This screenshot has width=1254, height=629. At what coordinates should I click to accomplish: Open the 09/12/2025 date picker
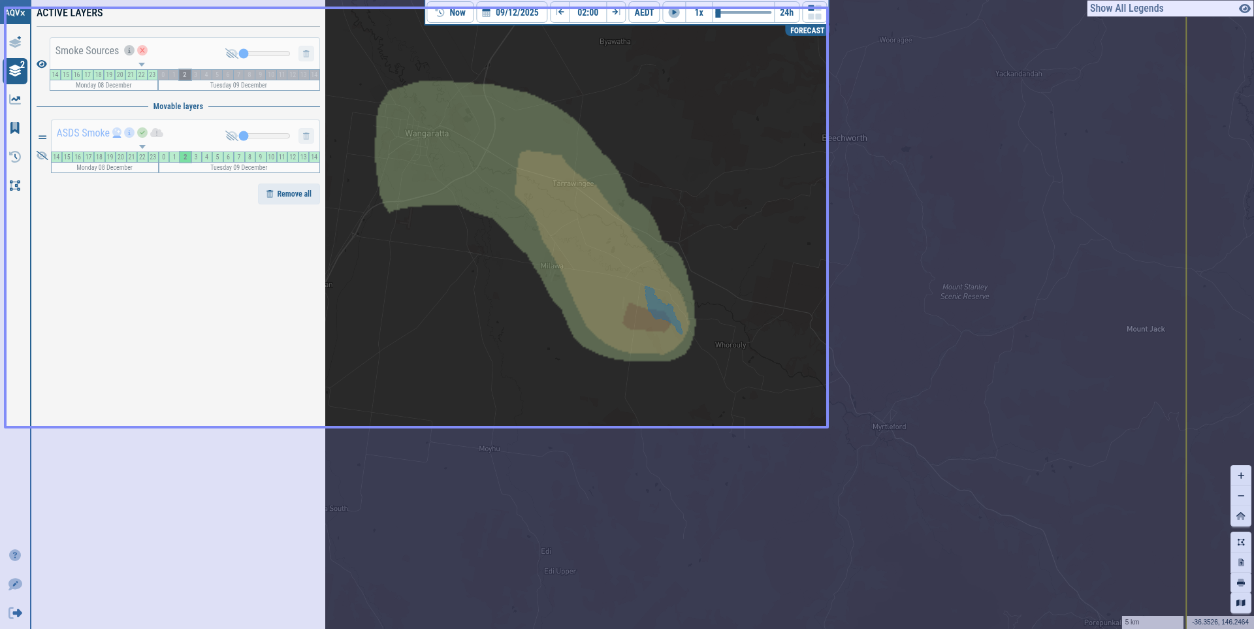511,12
